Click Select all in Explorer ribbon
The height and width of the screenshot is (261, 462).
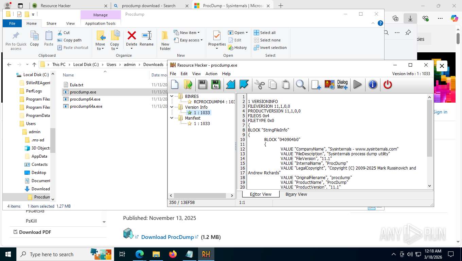(x=265, y=33)
